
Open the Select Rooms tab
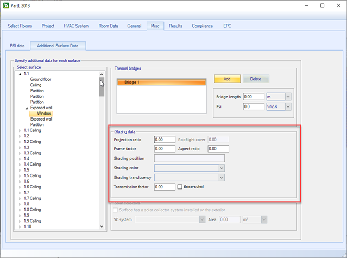pyautogui.click(x=20, y=26)
